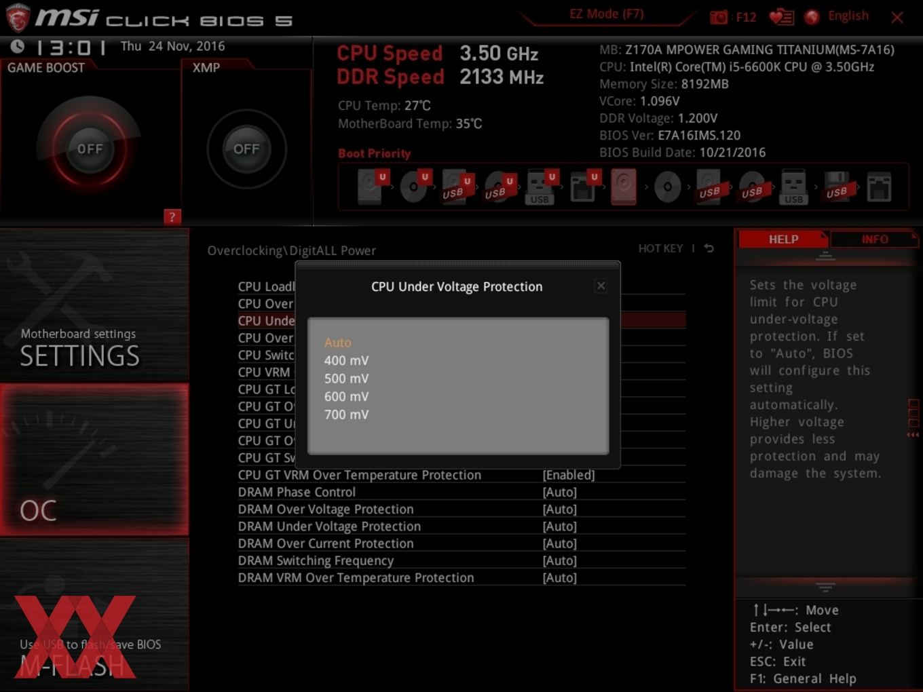This screenshot has height=692, width=923.
Task: Open DRAM Over Current Protection [Auto] value
Action: pyautogui.click(x=560, y=543)
